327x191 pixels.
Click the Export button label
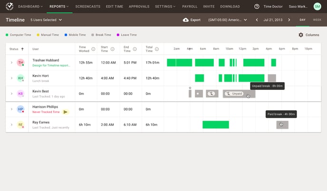tap(195, 20)
